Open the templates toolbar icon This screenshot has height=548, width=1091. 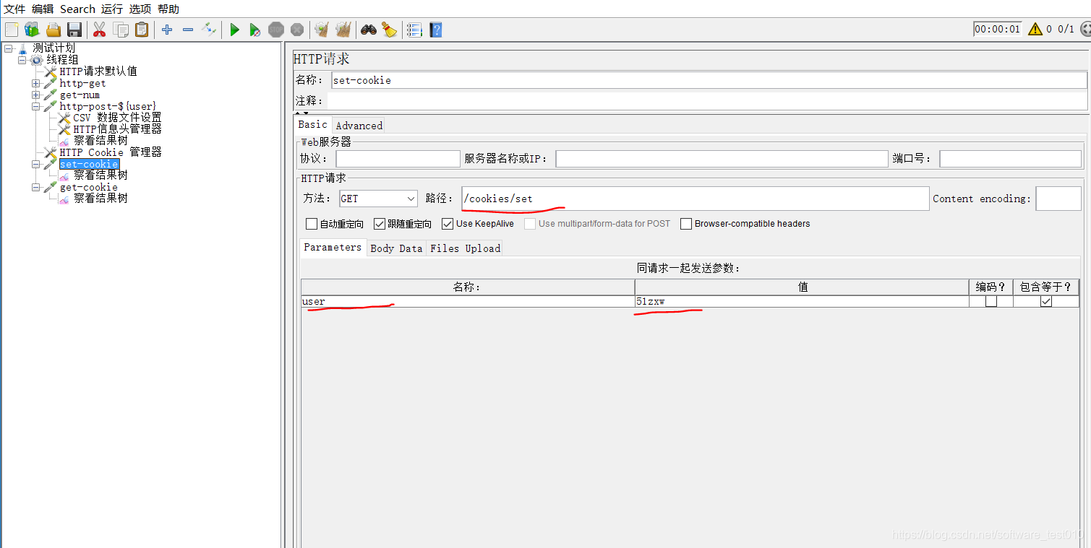point(32,30)
